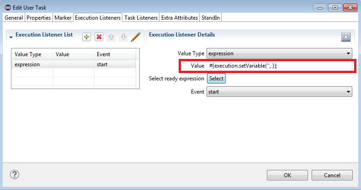Open the Value Type dropdown
Image resolution: width=361 pixels, height=190 pixels.
click(279, 53)
